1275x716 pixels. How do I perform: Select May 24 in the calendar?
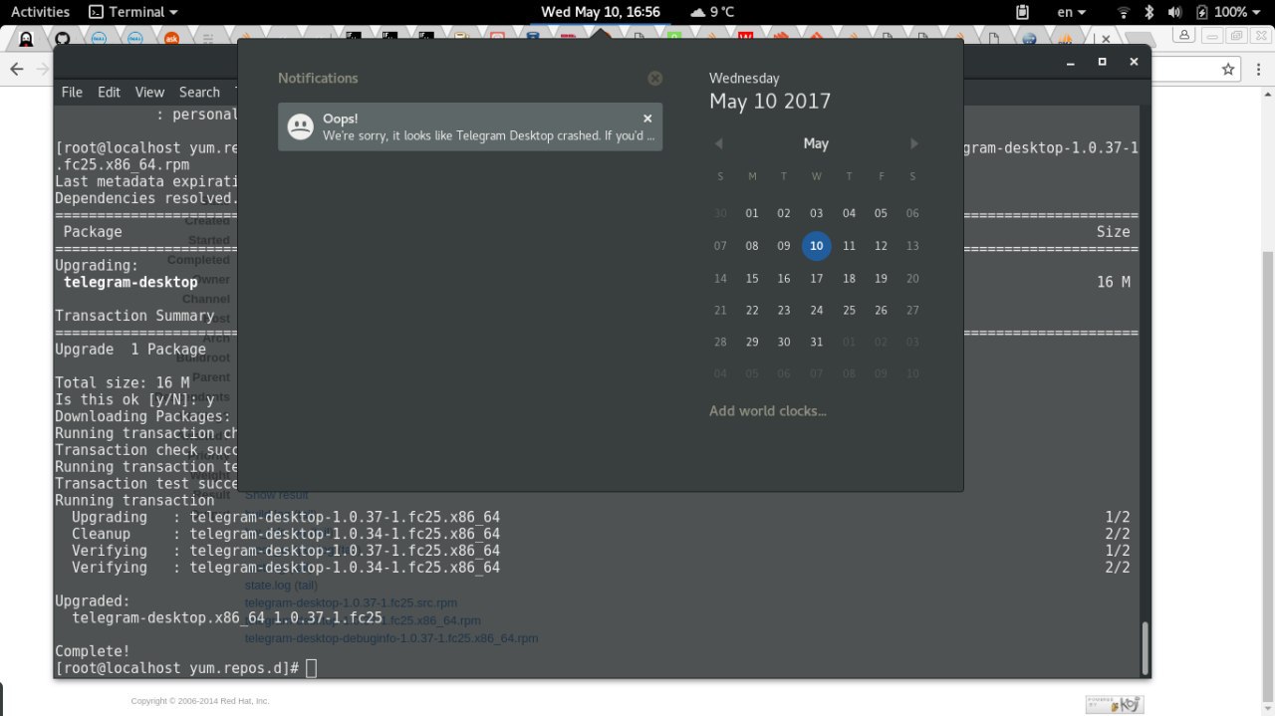coord(817,310)
